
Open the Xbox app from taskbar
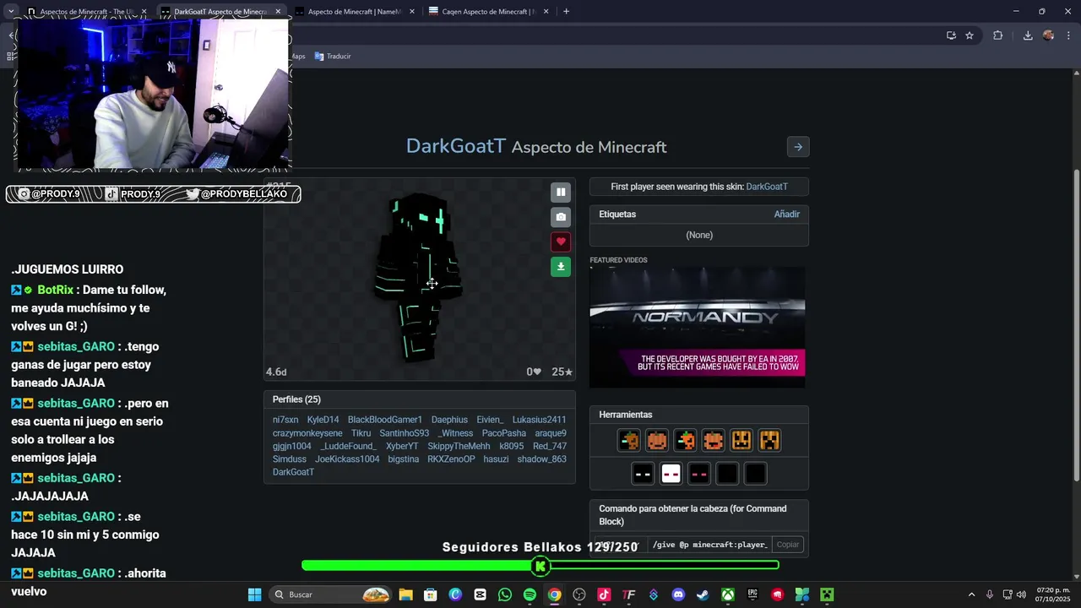point(728,594)
